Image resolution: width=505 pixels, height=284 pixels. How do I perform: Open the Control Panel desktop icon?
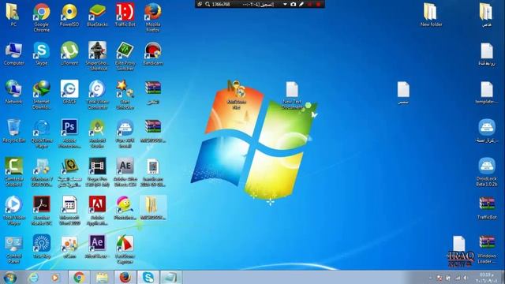point(14,248)
